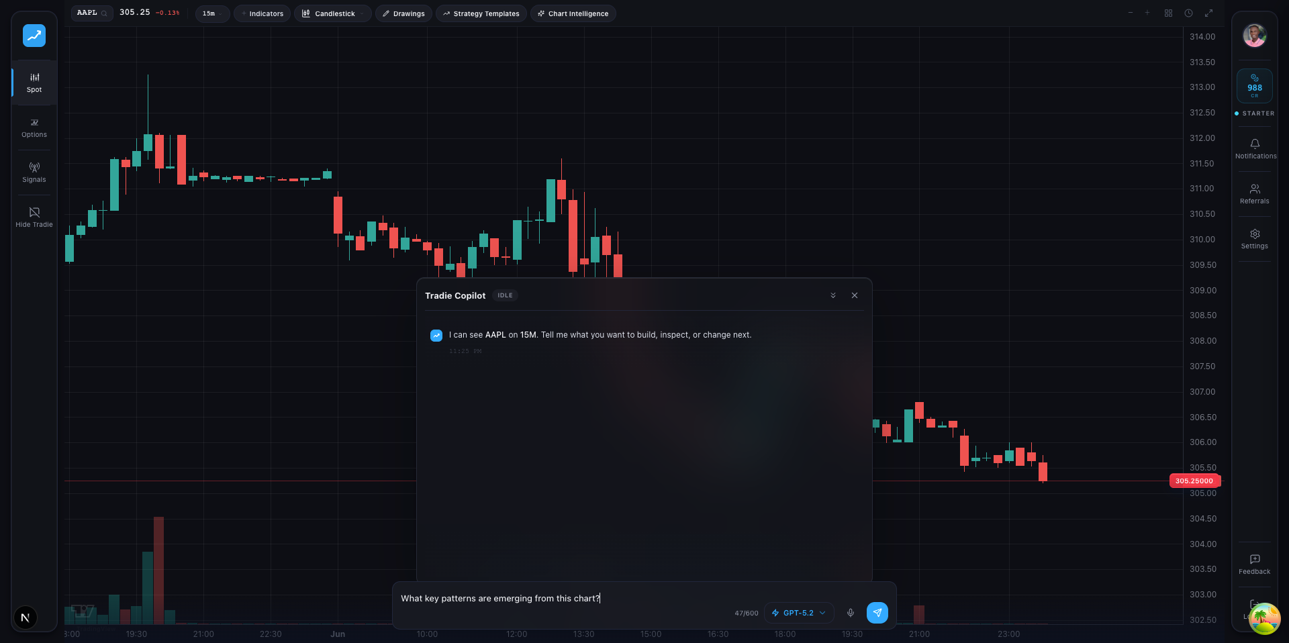Send the chat message with paper plane button
Image resolution: width=1289 pixels, height=643 pixels.
tap(877, 613)
